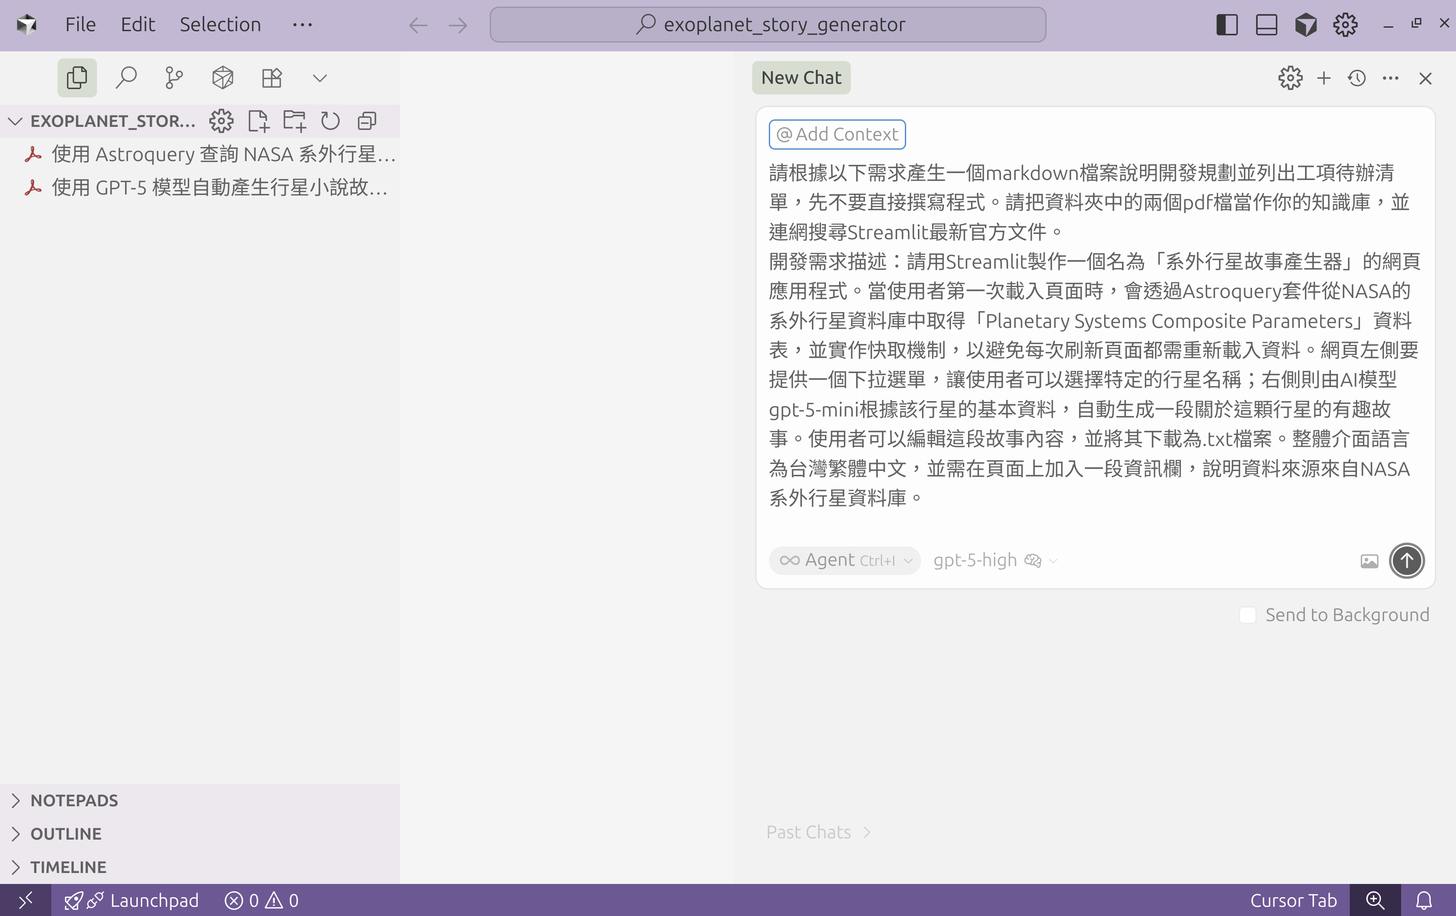The image size is (1456, 916).
Task: Collapse all folders in explorer
Action: (367, 121)
